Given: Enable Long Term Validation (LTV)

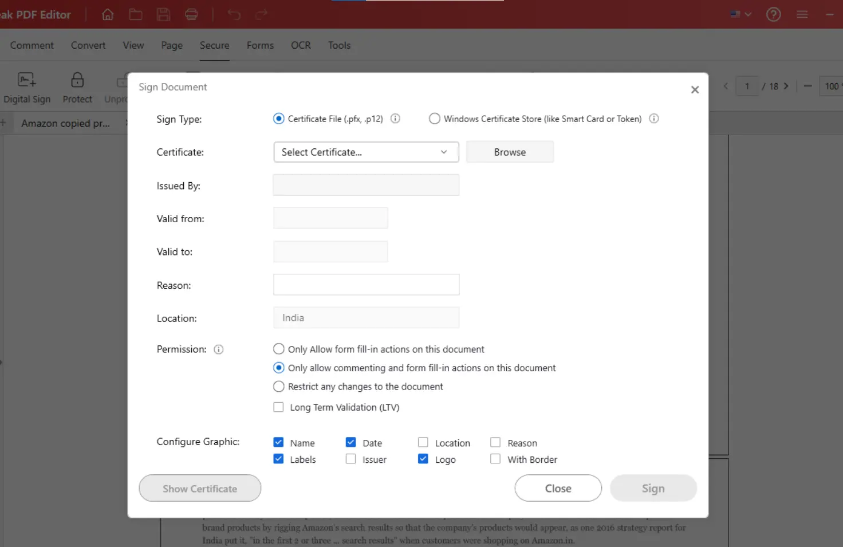Looking at the screenshot, I should tap(279, 407).
